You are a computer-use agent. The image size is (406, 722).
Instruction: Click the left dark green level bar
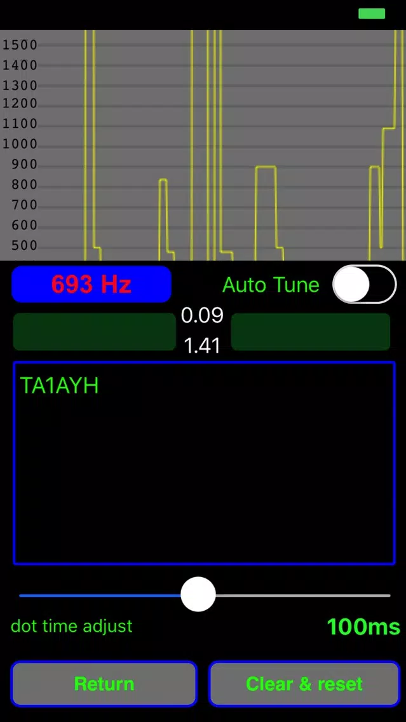click(x=94, y=332)
